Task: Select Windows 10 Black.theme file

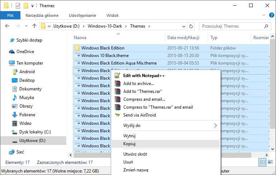Action: tap(105, 56)
